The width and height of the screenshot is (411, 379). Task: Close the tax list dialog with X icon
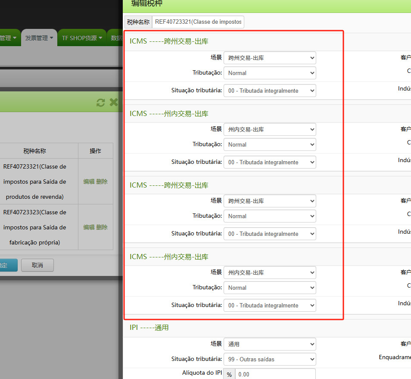coord(113,102)
